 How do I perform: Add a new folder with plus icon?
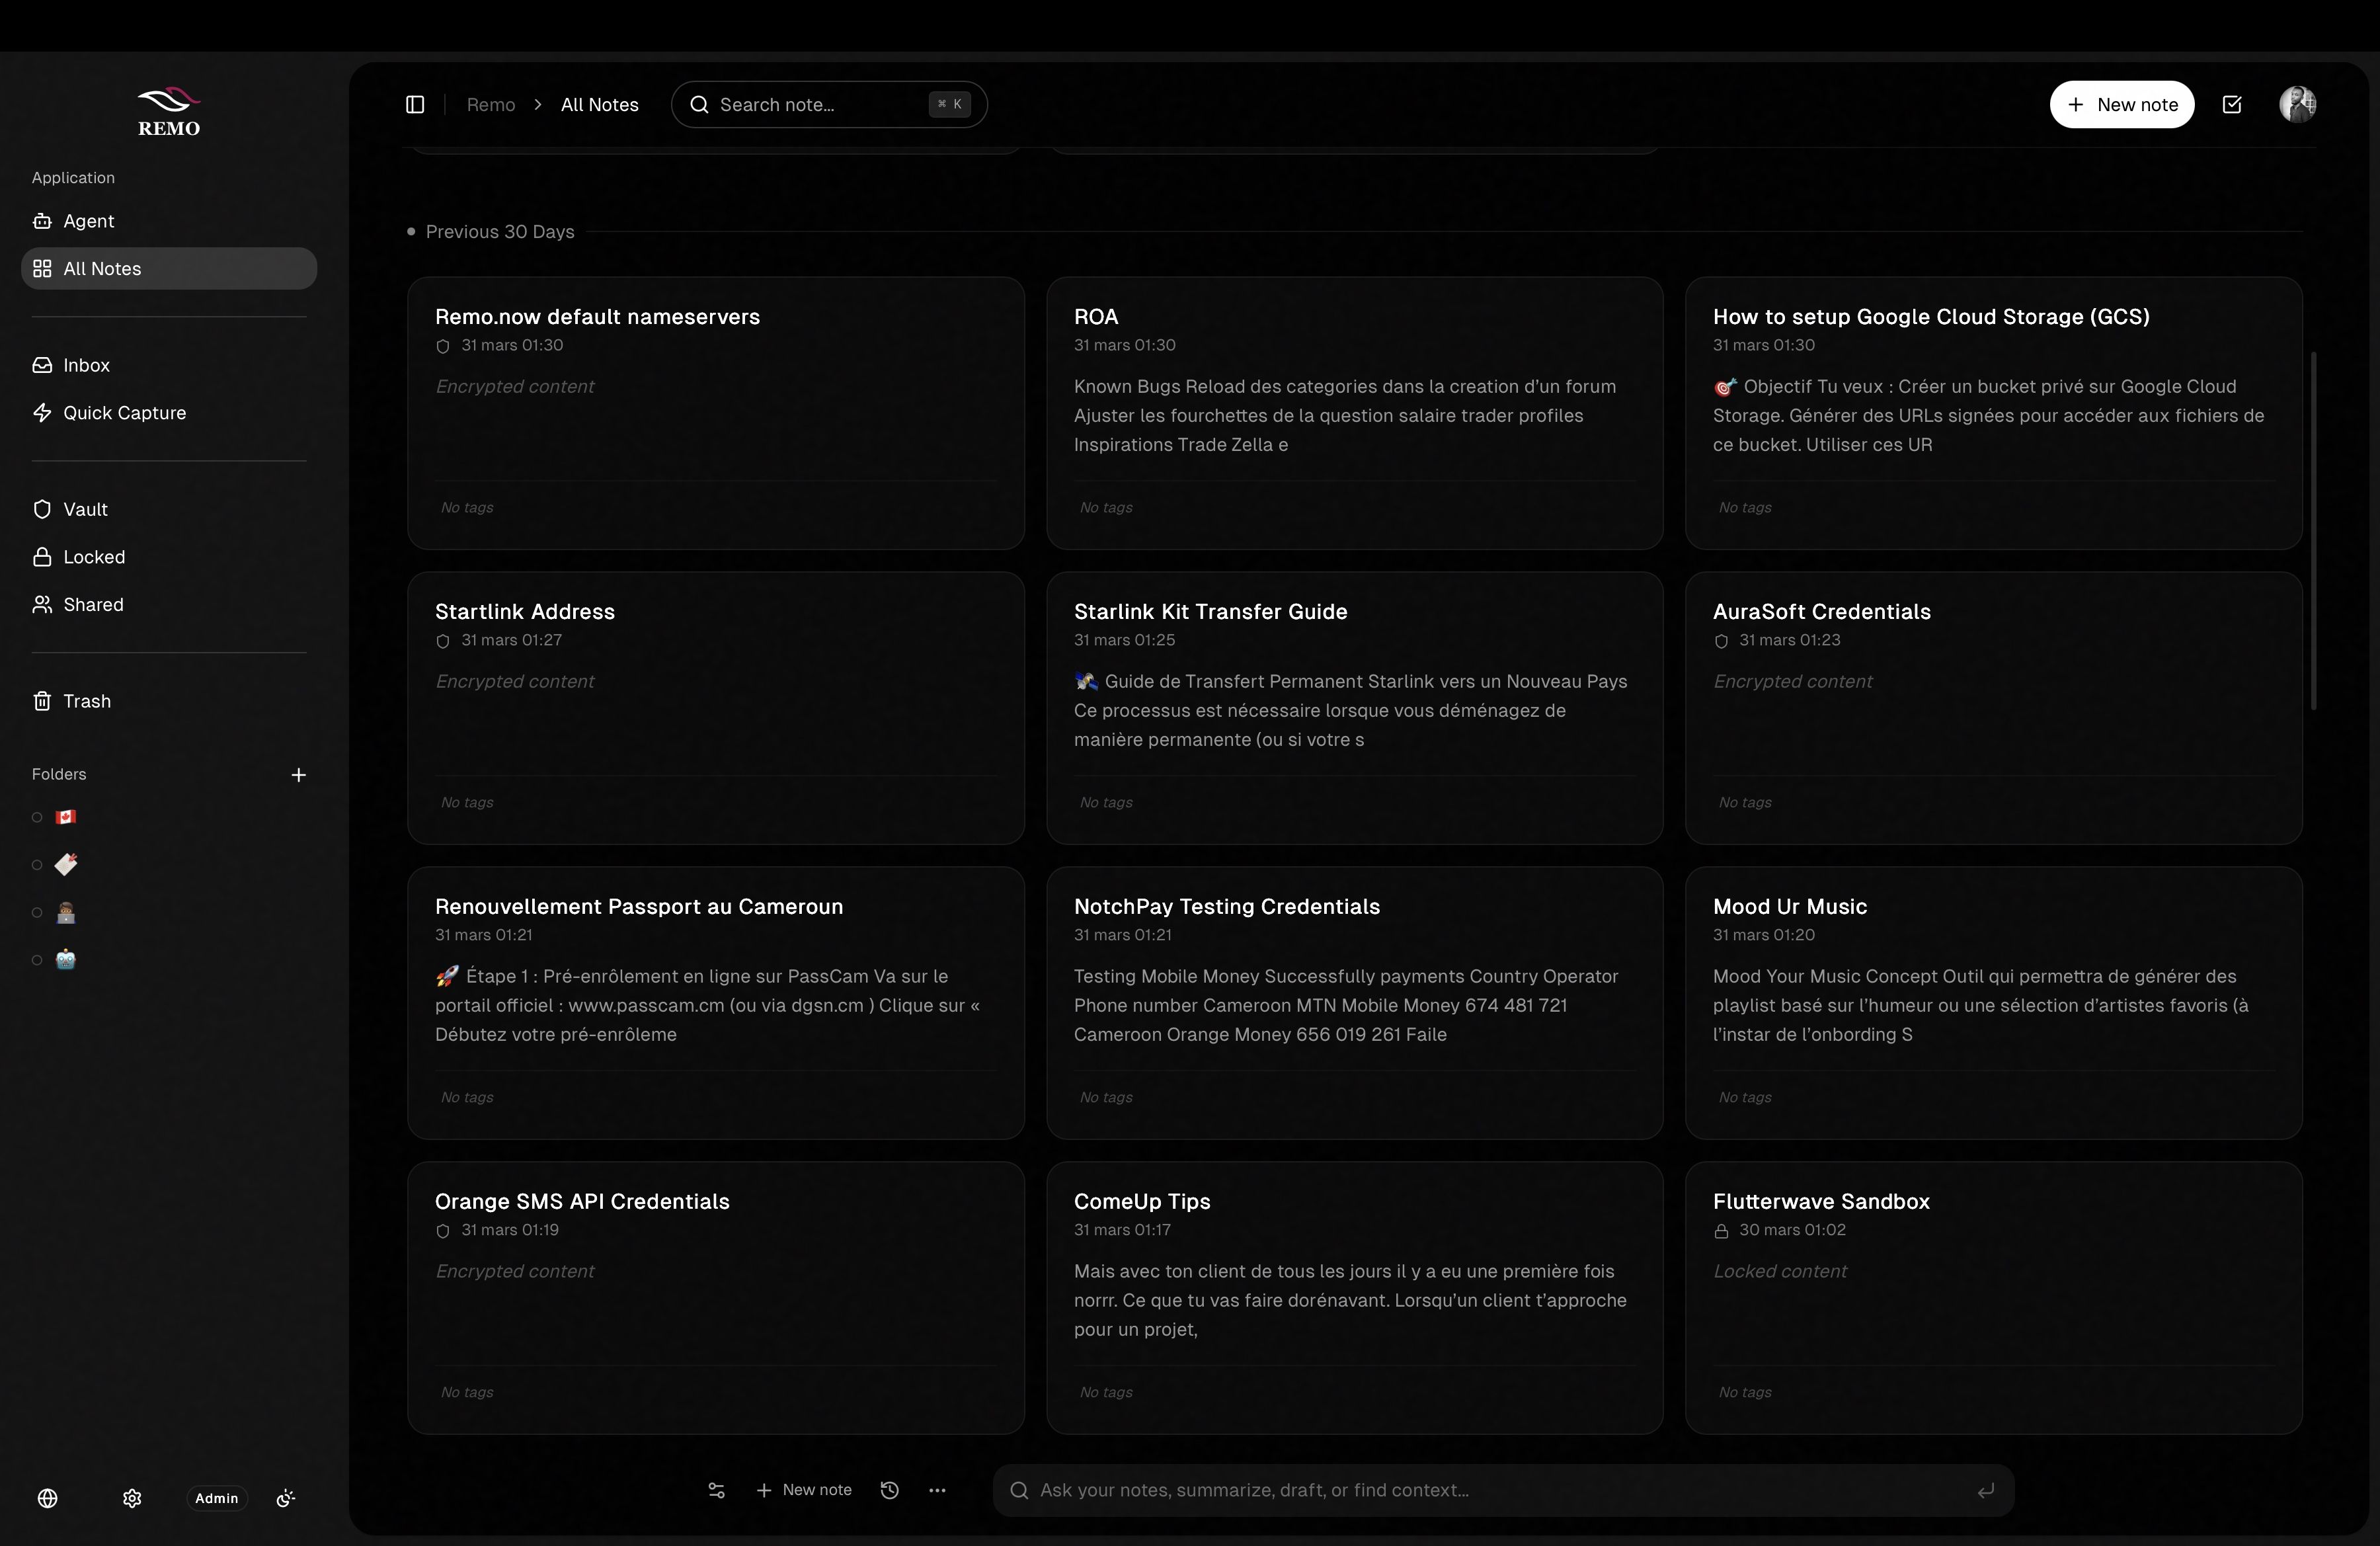298,775
